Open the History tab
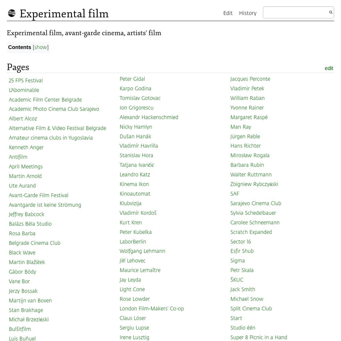This screenshot has width=341, height=341. pos(248,13)
